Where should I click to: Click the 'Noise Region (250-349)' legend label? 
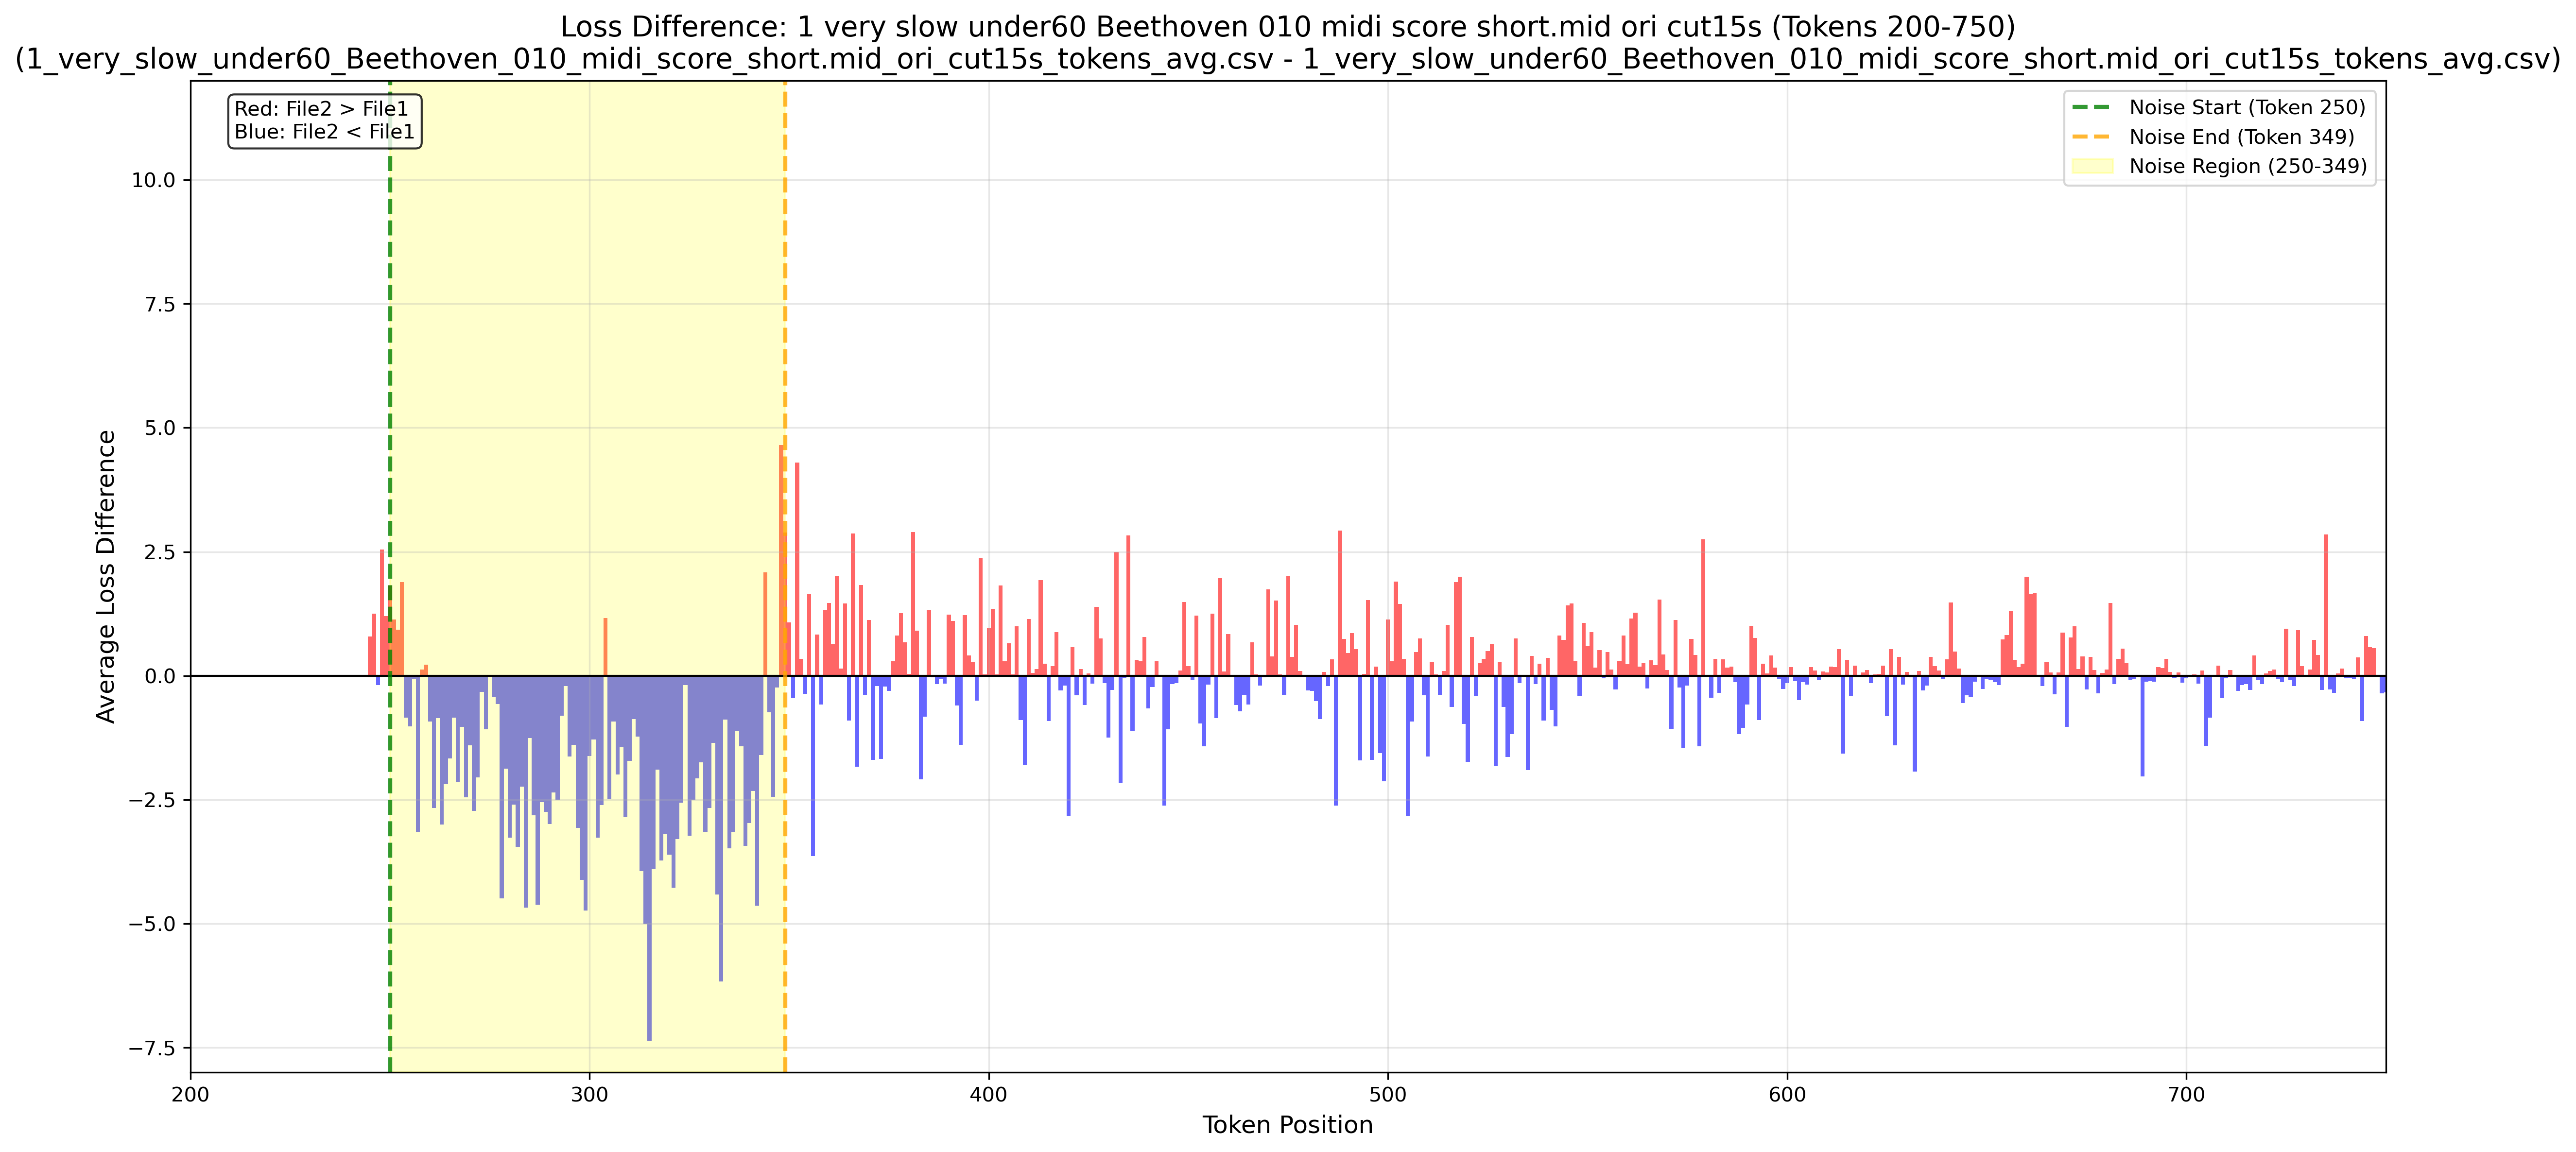[x=2248, y=166]
